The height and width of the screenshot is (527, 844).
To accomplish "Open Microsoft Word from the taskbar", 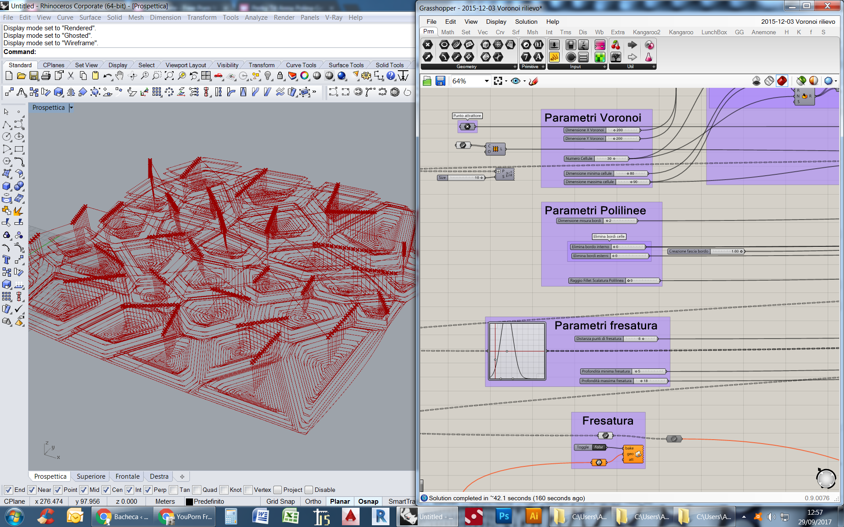I will (260, 516).
